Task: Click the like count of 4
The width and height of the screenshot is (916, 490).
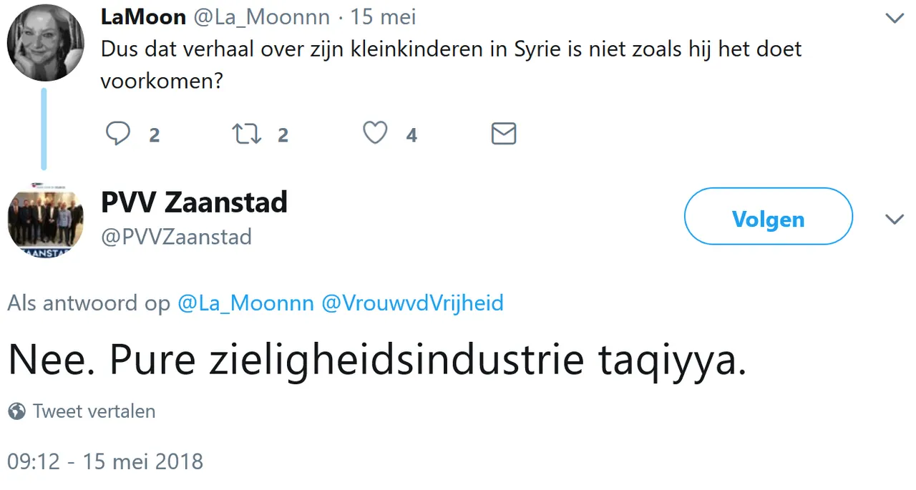Action: tap(411, 135)
